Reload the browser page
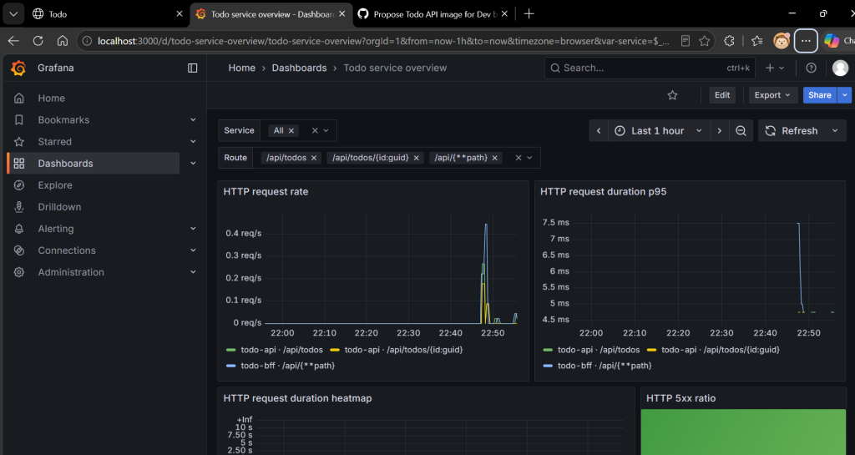Screen dimensions: 855x455 point(38,41)
